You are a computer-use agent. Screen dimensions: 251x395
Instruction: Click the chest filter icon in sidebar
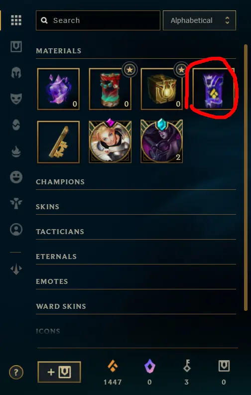tap(16, 47)
